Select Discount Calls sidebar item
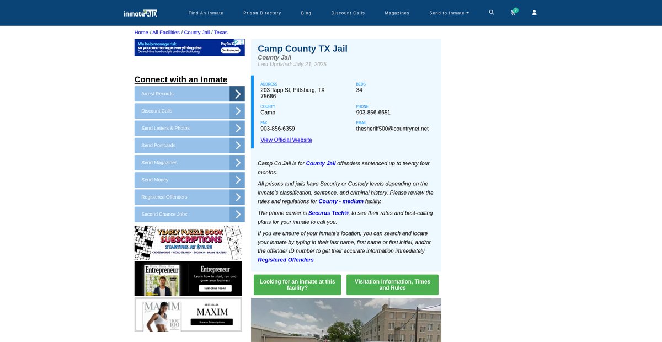The image size is (662, 342). point(182,111)
